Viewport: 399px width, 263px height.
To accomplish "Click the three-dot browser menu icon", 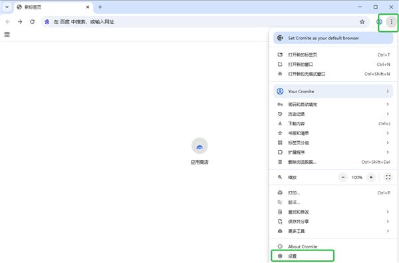I will [x=392, y=22].
